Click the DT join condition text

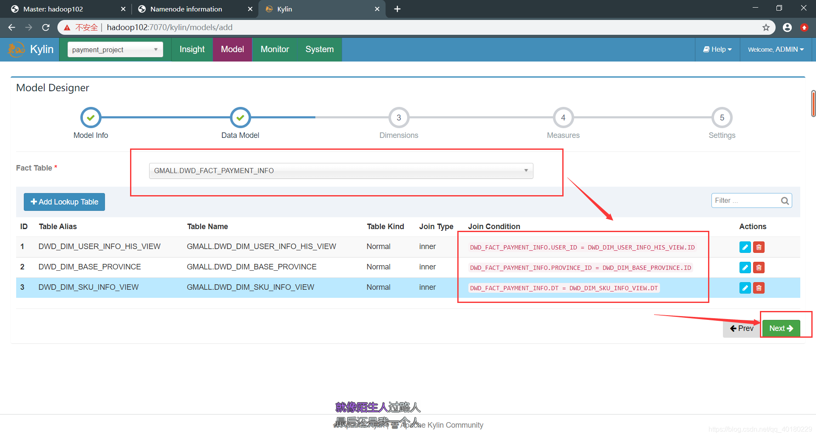[564, 288]
